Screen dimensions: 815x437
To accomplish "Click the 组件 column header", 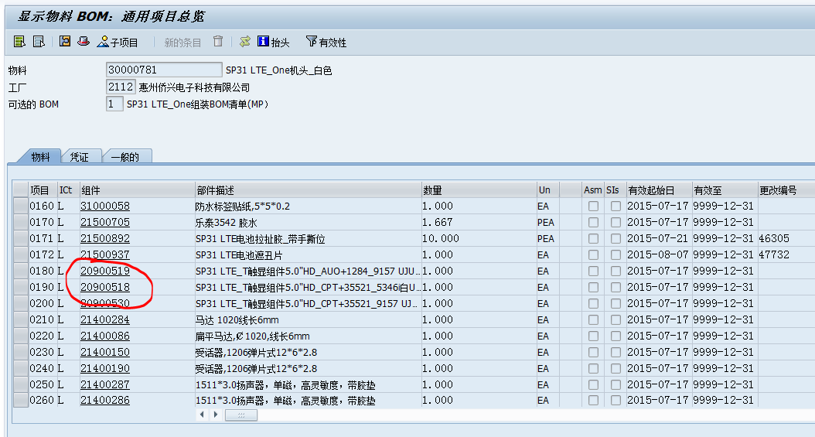I will click(x=137, y=189).
